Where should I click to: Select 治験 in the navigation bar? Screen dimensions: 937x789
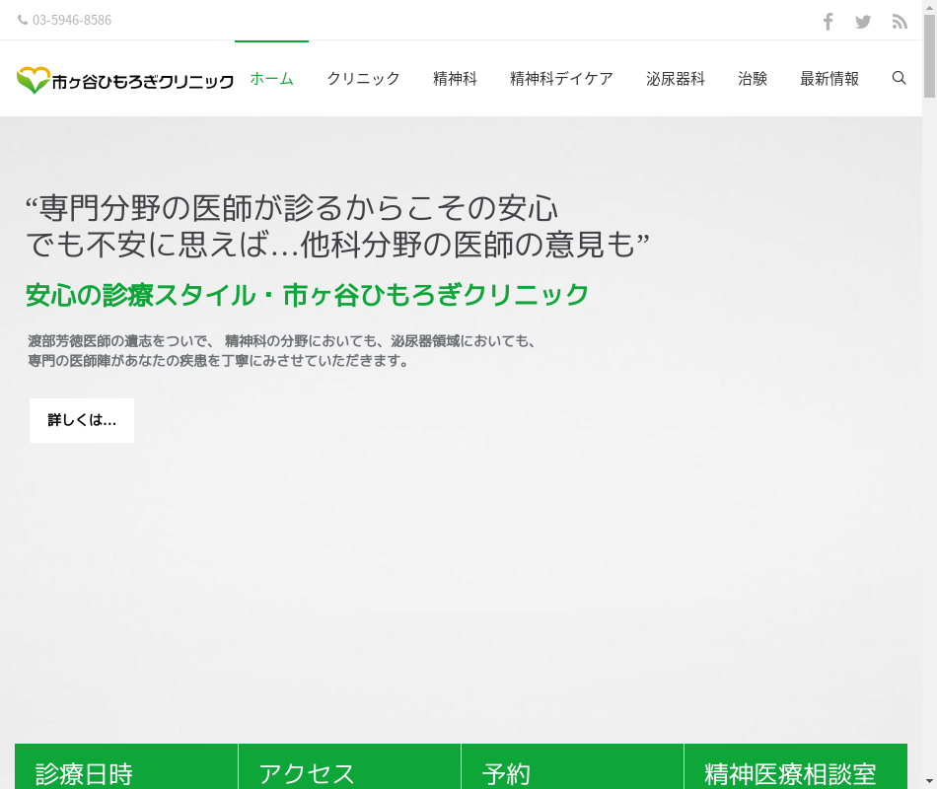[753, 79]
